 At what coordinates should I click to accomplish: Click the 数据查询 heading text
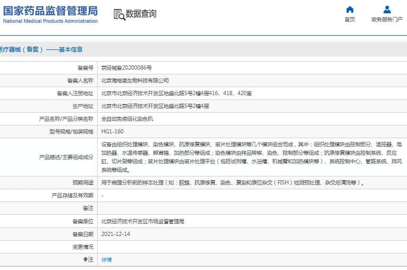click(x=141, y=14)
